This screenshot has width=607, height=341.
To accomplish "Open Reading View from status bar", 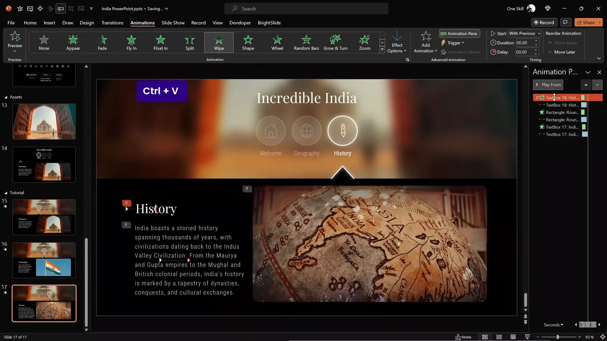I will pyautogui.click(x=513, y=337).
